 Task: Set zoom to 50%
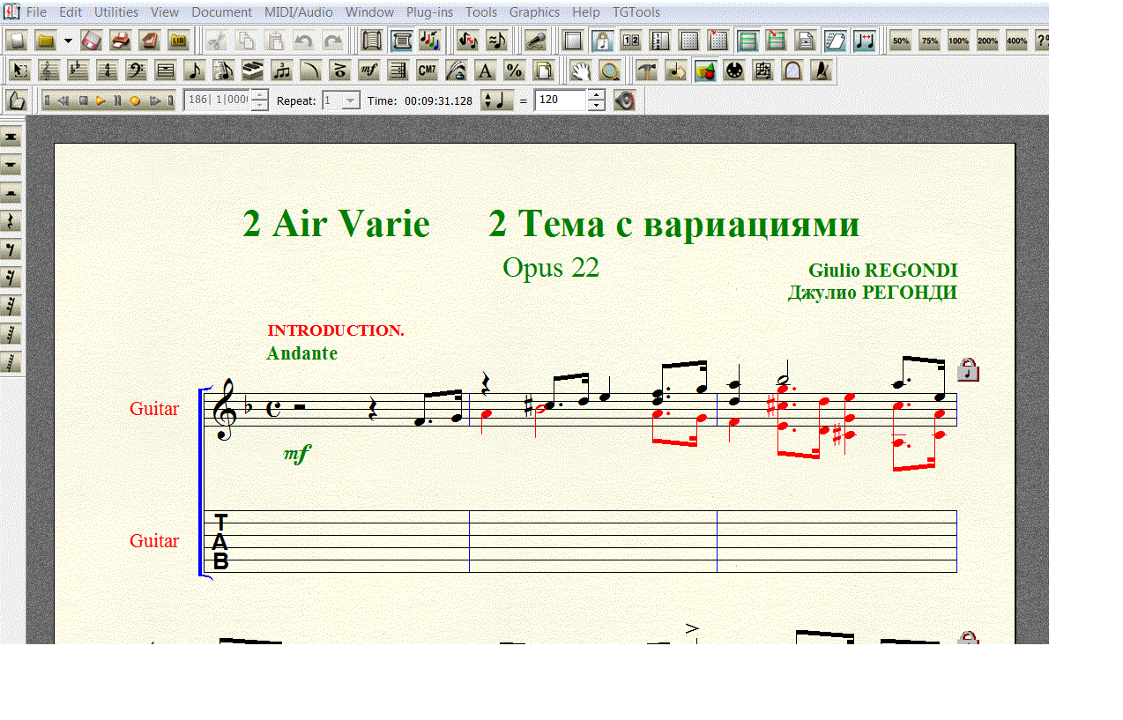(901, 41)
